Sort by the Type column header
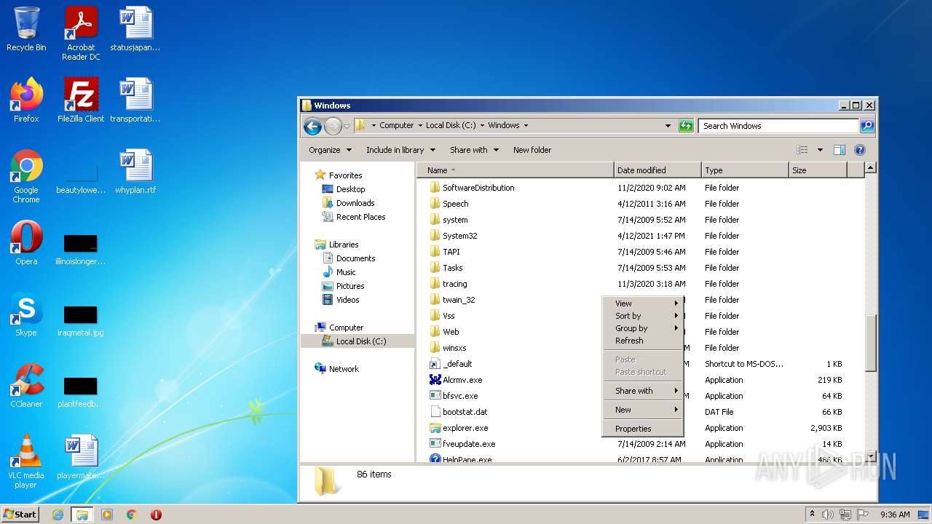Image resolution: width=932 pixels, height=524 pixels. point(745,170)
